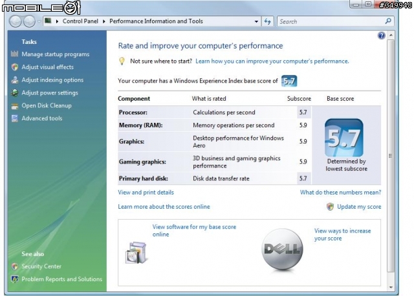Screen dimensions: 414x296
Task: Click the scrollbar down arrow
Action: (x=391, y=288)
